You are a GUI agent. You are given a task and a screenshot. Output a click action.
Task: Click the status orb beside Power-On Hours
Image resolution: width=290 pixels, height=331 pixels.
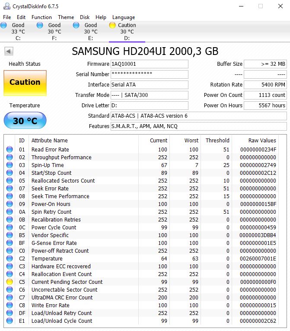pyautogui.click(x=10, y=204)
